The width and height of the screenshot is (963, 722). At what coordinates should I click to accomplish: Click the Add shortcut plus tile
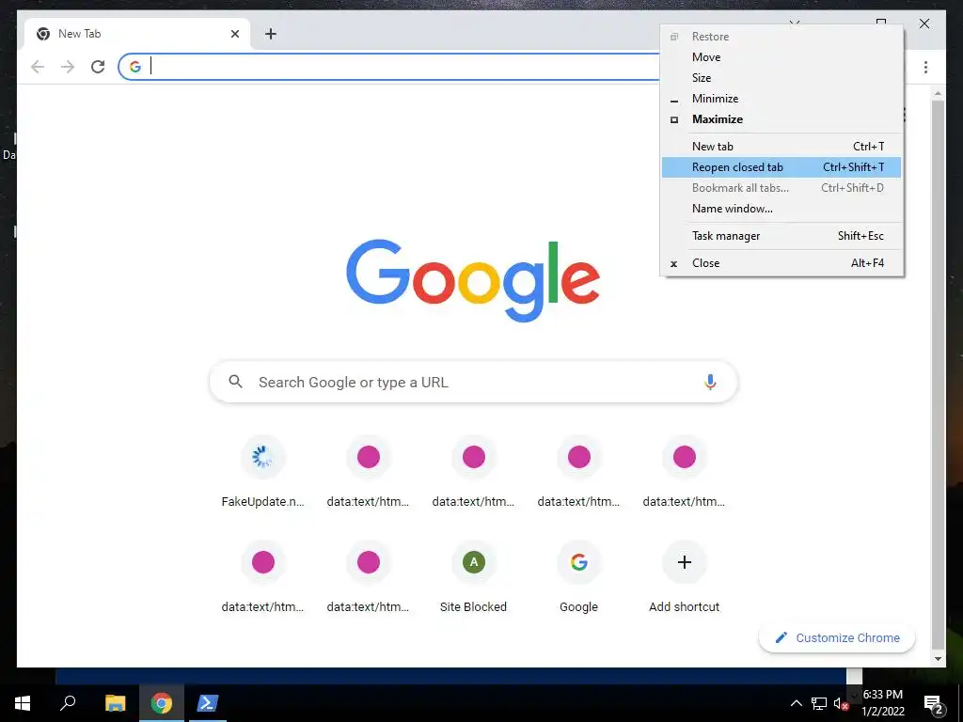[x=685, y=577]
